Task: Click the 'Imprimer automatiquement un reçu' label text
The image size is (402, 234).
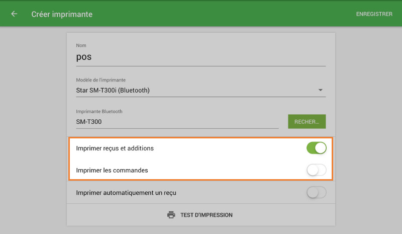Action: click(x=126, y=192)
